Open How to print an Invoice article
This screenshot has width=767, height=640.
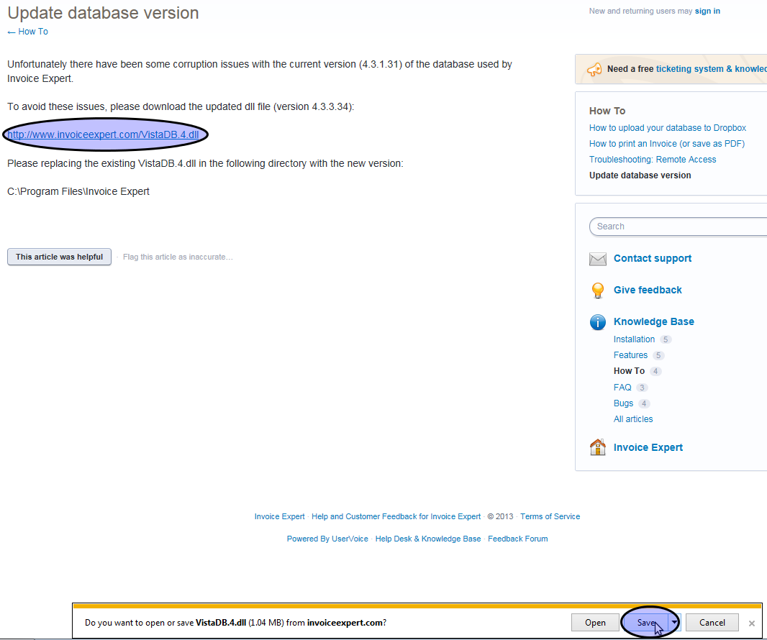[667, 144]
